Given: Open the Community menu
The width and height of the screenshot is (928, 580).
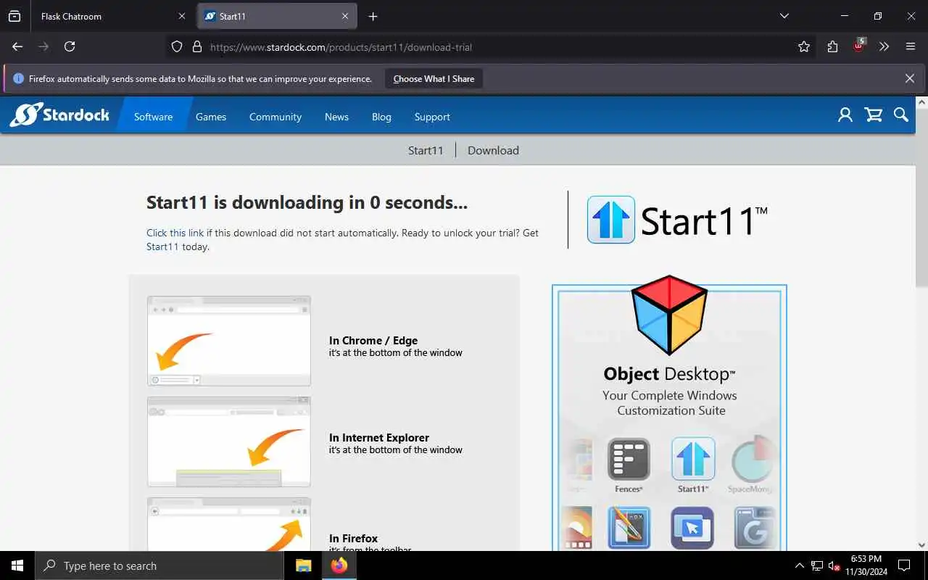Looking at the screenshot, I should 275,117.
